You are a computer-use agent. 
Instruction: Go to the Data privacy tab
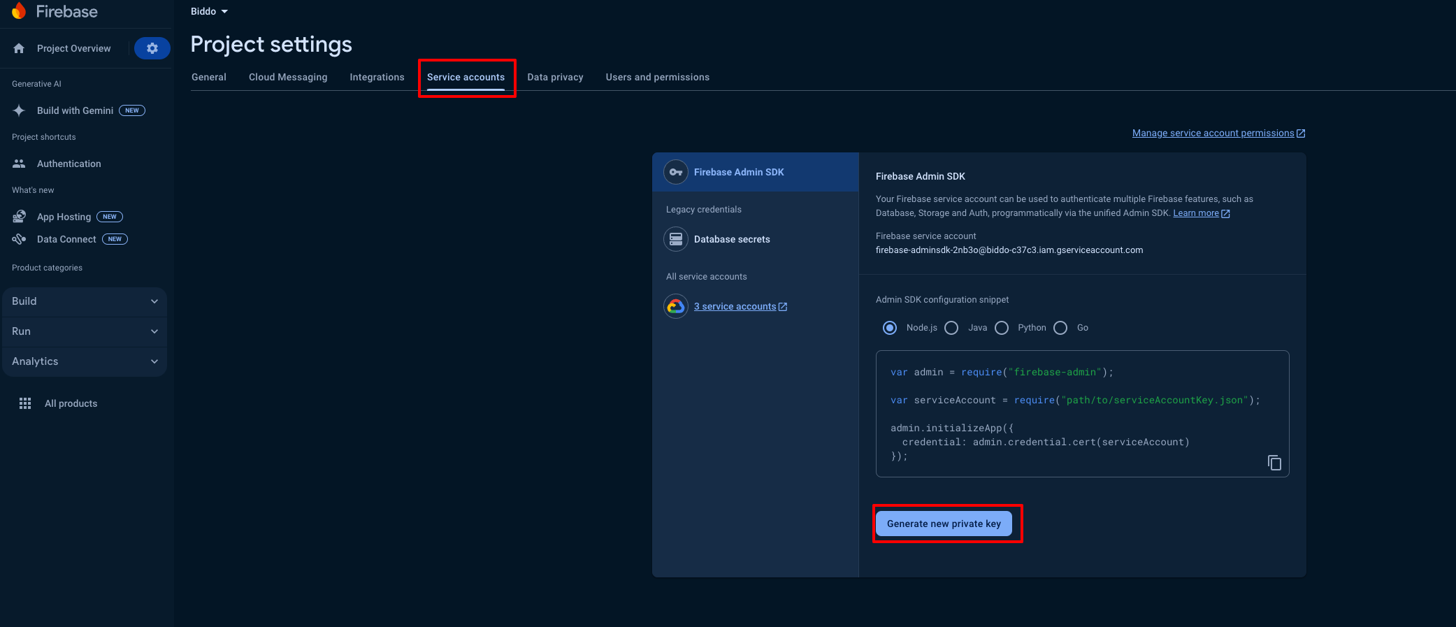pyautogui.click(x=555, y=77)
